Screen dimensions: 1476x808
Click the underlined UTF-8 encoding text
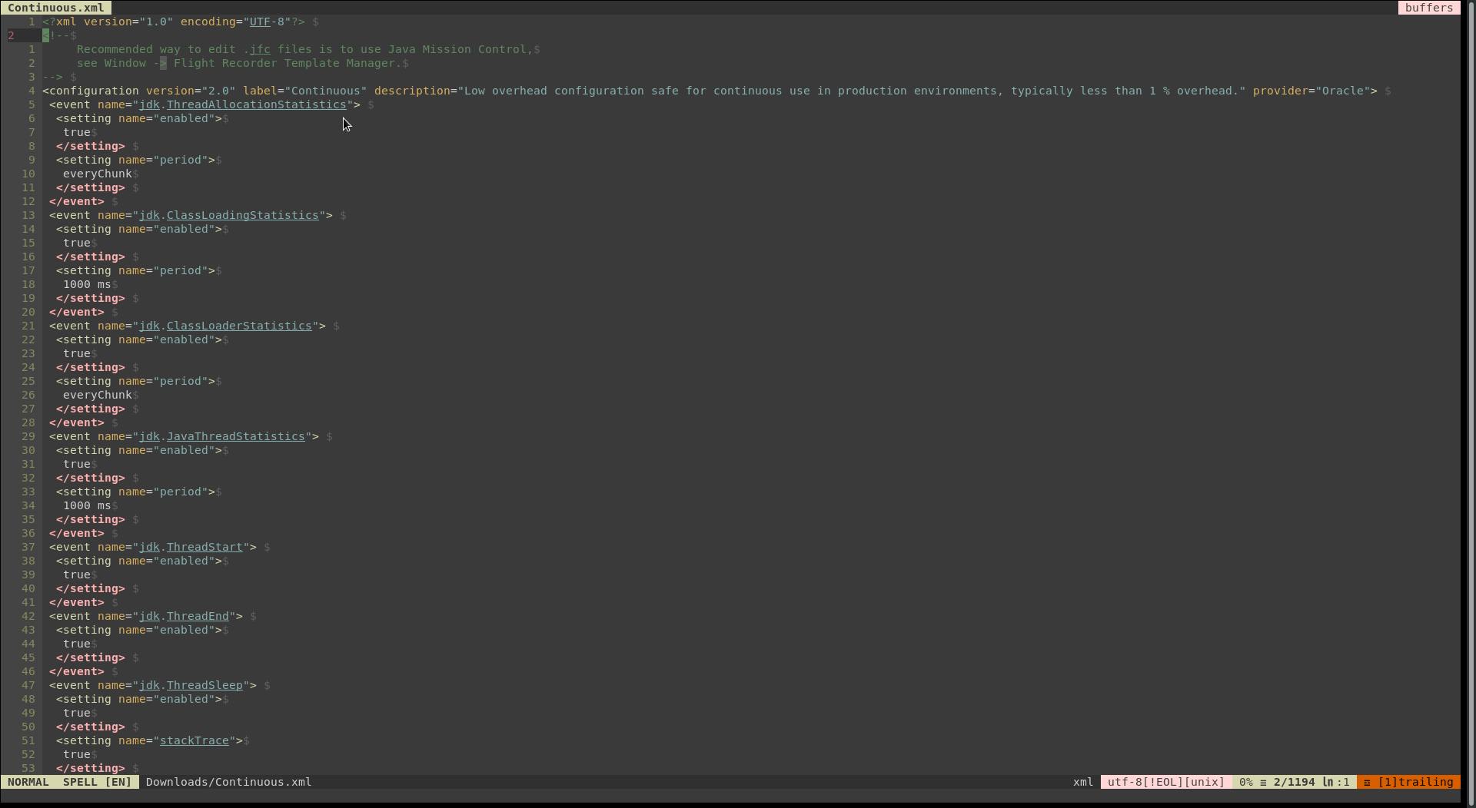(260, 22)
